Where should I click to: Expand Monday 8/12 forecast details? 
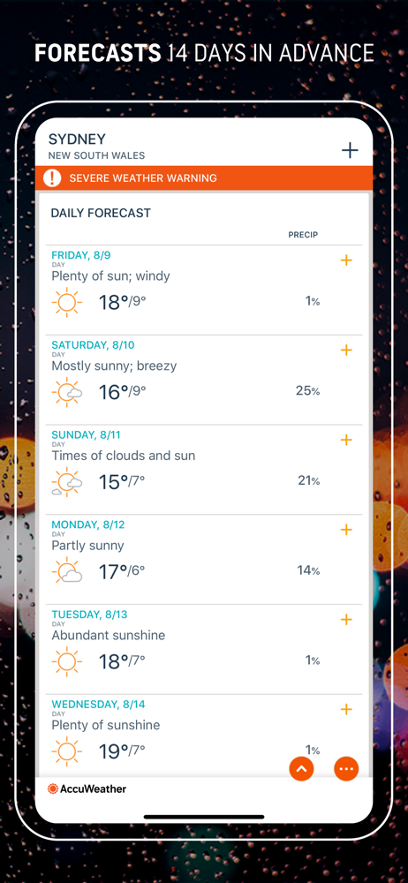click(x=346, y=530)
